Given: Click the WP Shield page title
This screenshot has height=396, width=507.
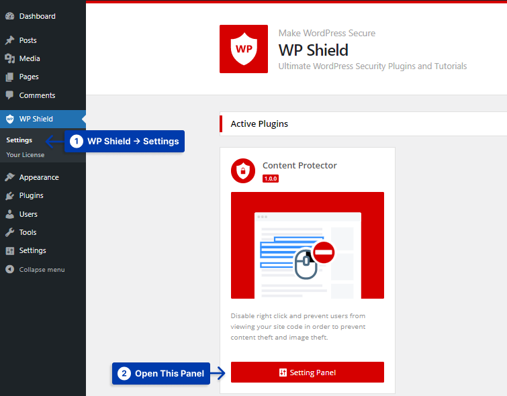Looking at the screenshot, I should coord(314,50).
